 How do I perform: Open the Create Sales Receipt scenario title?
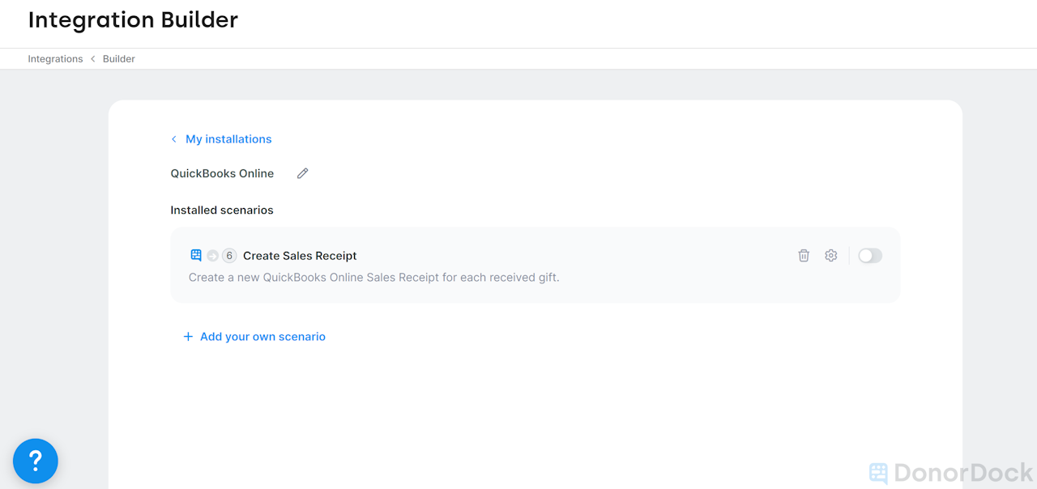tap(300, 255)
